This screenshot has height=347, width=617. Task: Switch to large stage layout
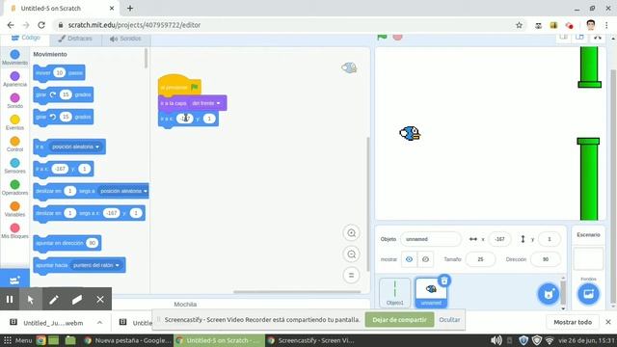(579, 37)
